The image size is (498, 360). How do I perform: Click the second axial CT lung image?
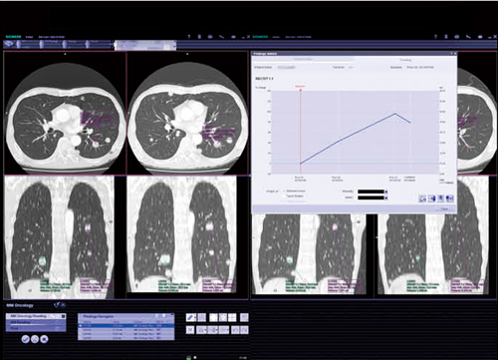click(x=188, y=113)
